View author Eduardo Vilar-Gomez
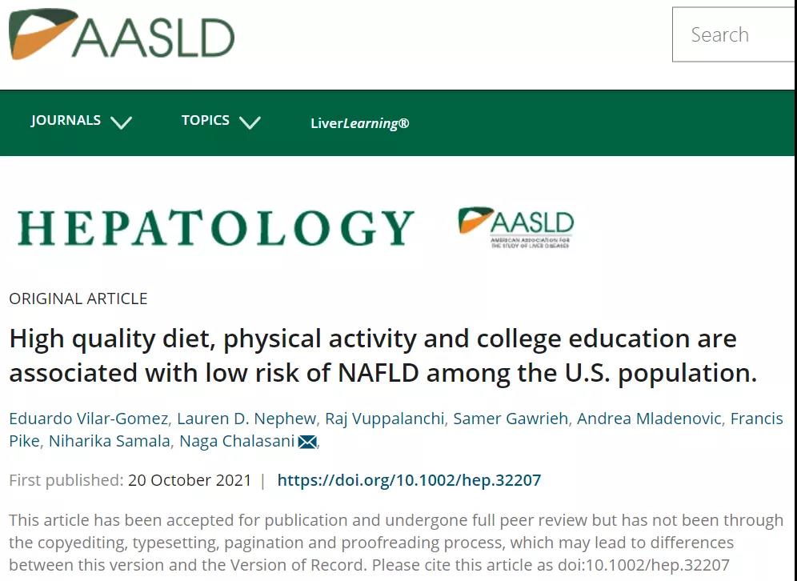The height and width of the screenshot is (581, 797). [89, 419]
